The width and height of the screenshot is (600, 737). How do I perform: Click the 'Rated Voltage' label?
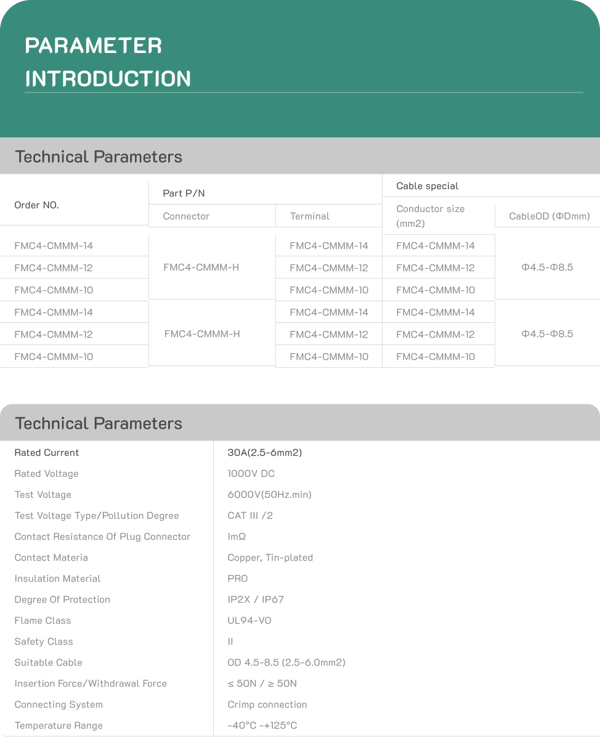point(46,474)
